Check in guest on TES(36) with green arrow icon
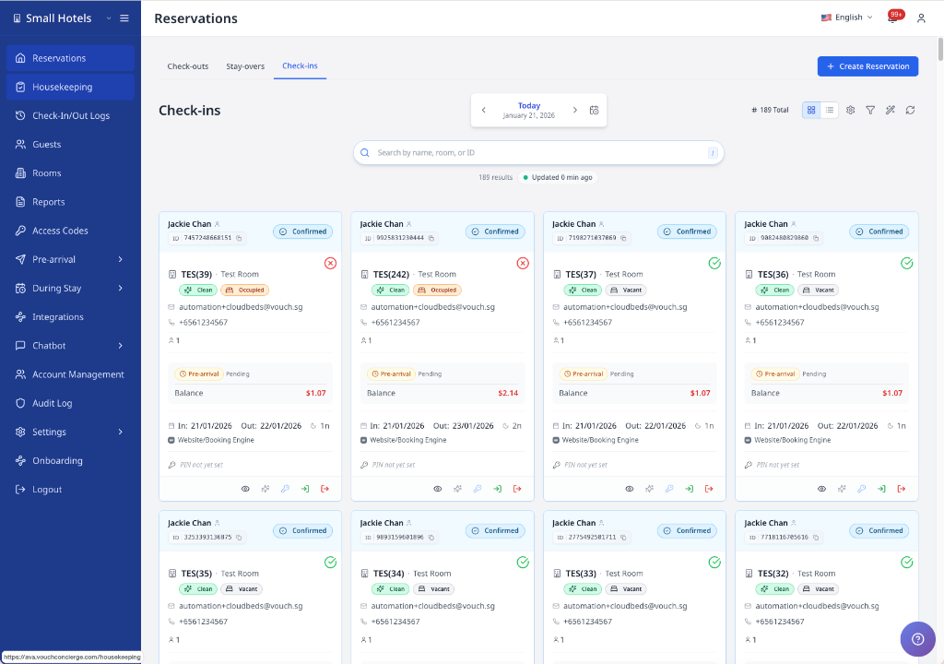 [x=880, y=488]
